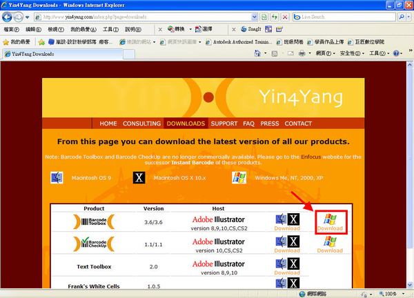
Task: Click the page scrollbar up arrow
Action: (x=410, y=64)
